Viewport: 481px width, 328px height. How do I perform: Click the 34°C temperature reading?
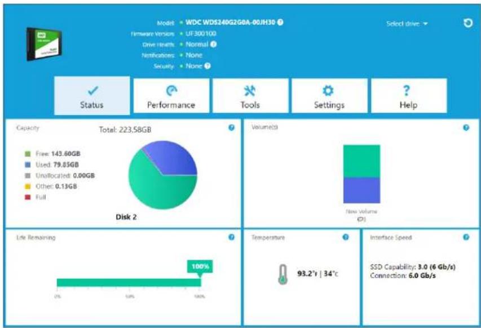point(330,274)
